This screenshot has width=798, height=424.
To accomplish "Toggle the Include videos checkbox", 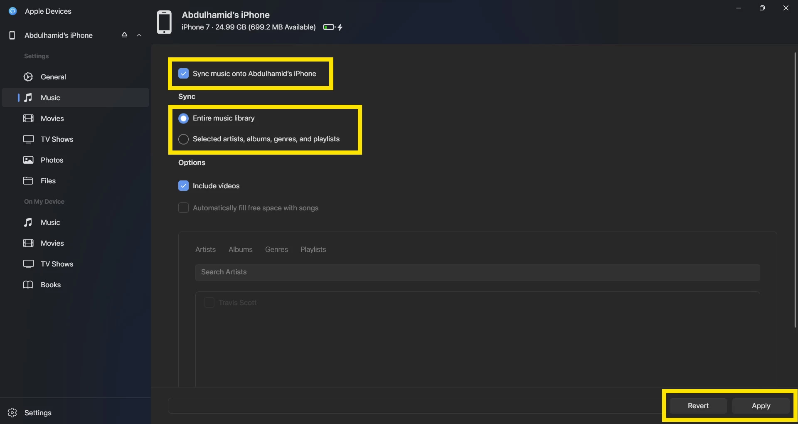I will (x=183, y=186).
